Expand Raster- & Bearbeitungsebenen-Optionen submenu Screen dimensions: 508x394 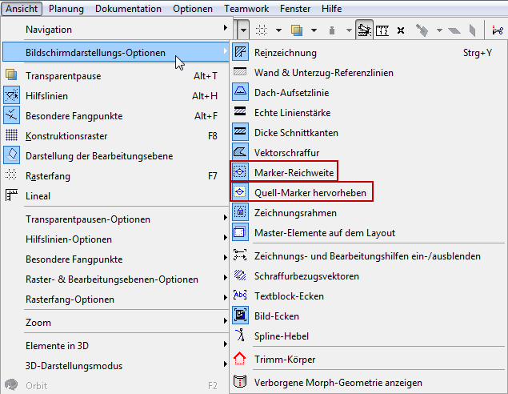pos(116,279)
